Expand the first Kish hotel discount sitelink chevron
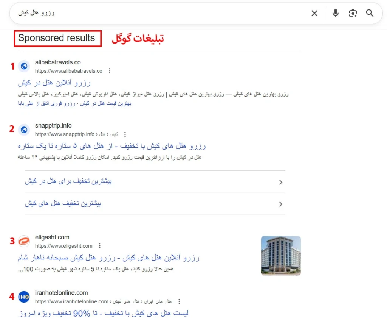Screen dimensions: 387x320 (x=281, y=182)
